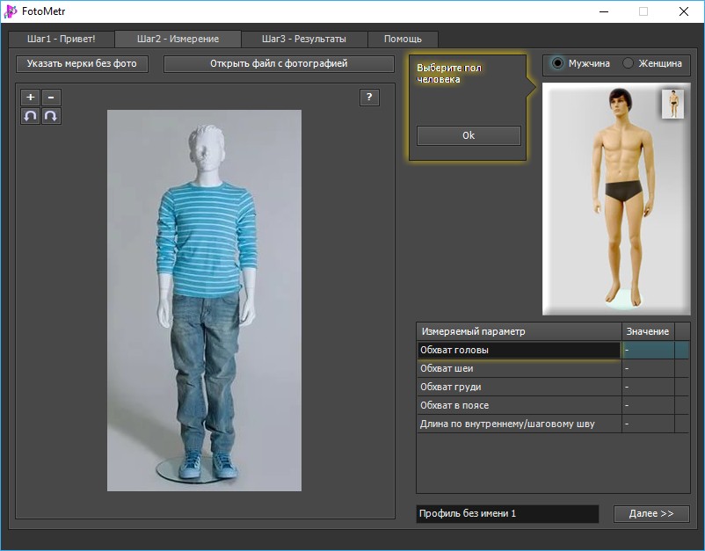Switch to Шаг1 - Привет! tab
This screenshot has width=705, height=551.
tap(62, 39)
